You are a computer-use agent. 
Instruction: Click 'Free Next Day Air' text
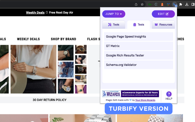click(61, 13)
